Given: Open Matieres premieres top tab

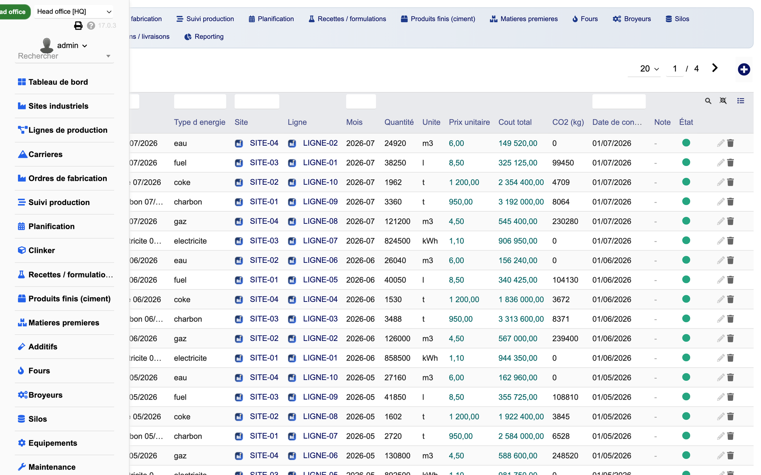Looking at the screenshot, I should click(x=524, y=19).
